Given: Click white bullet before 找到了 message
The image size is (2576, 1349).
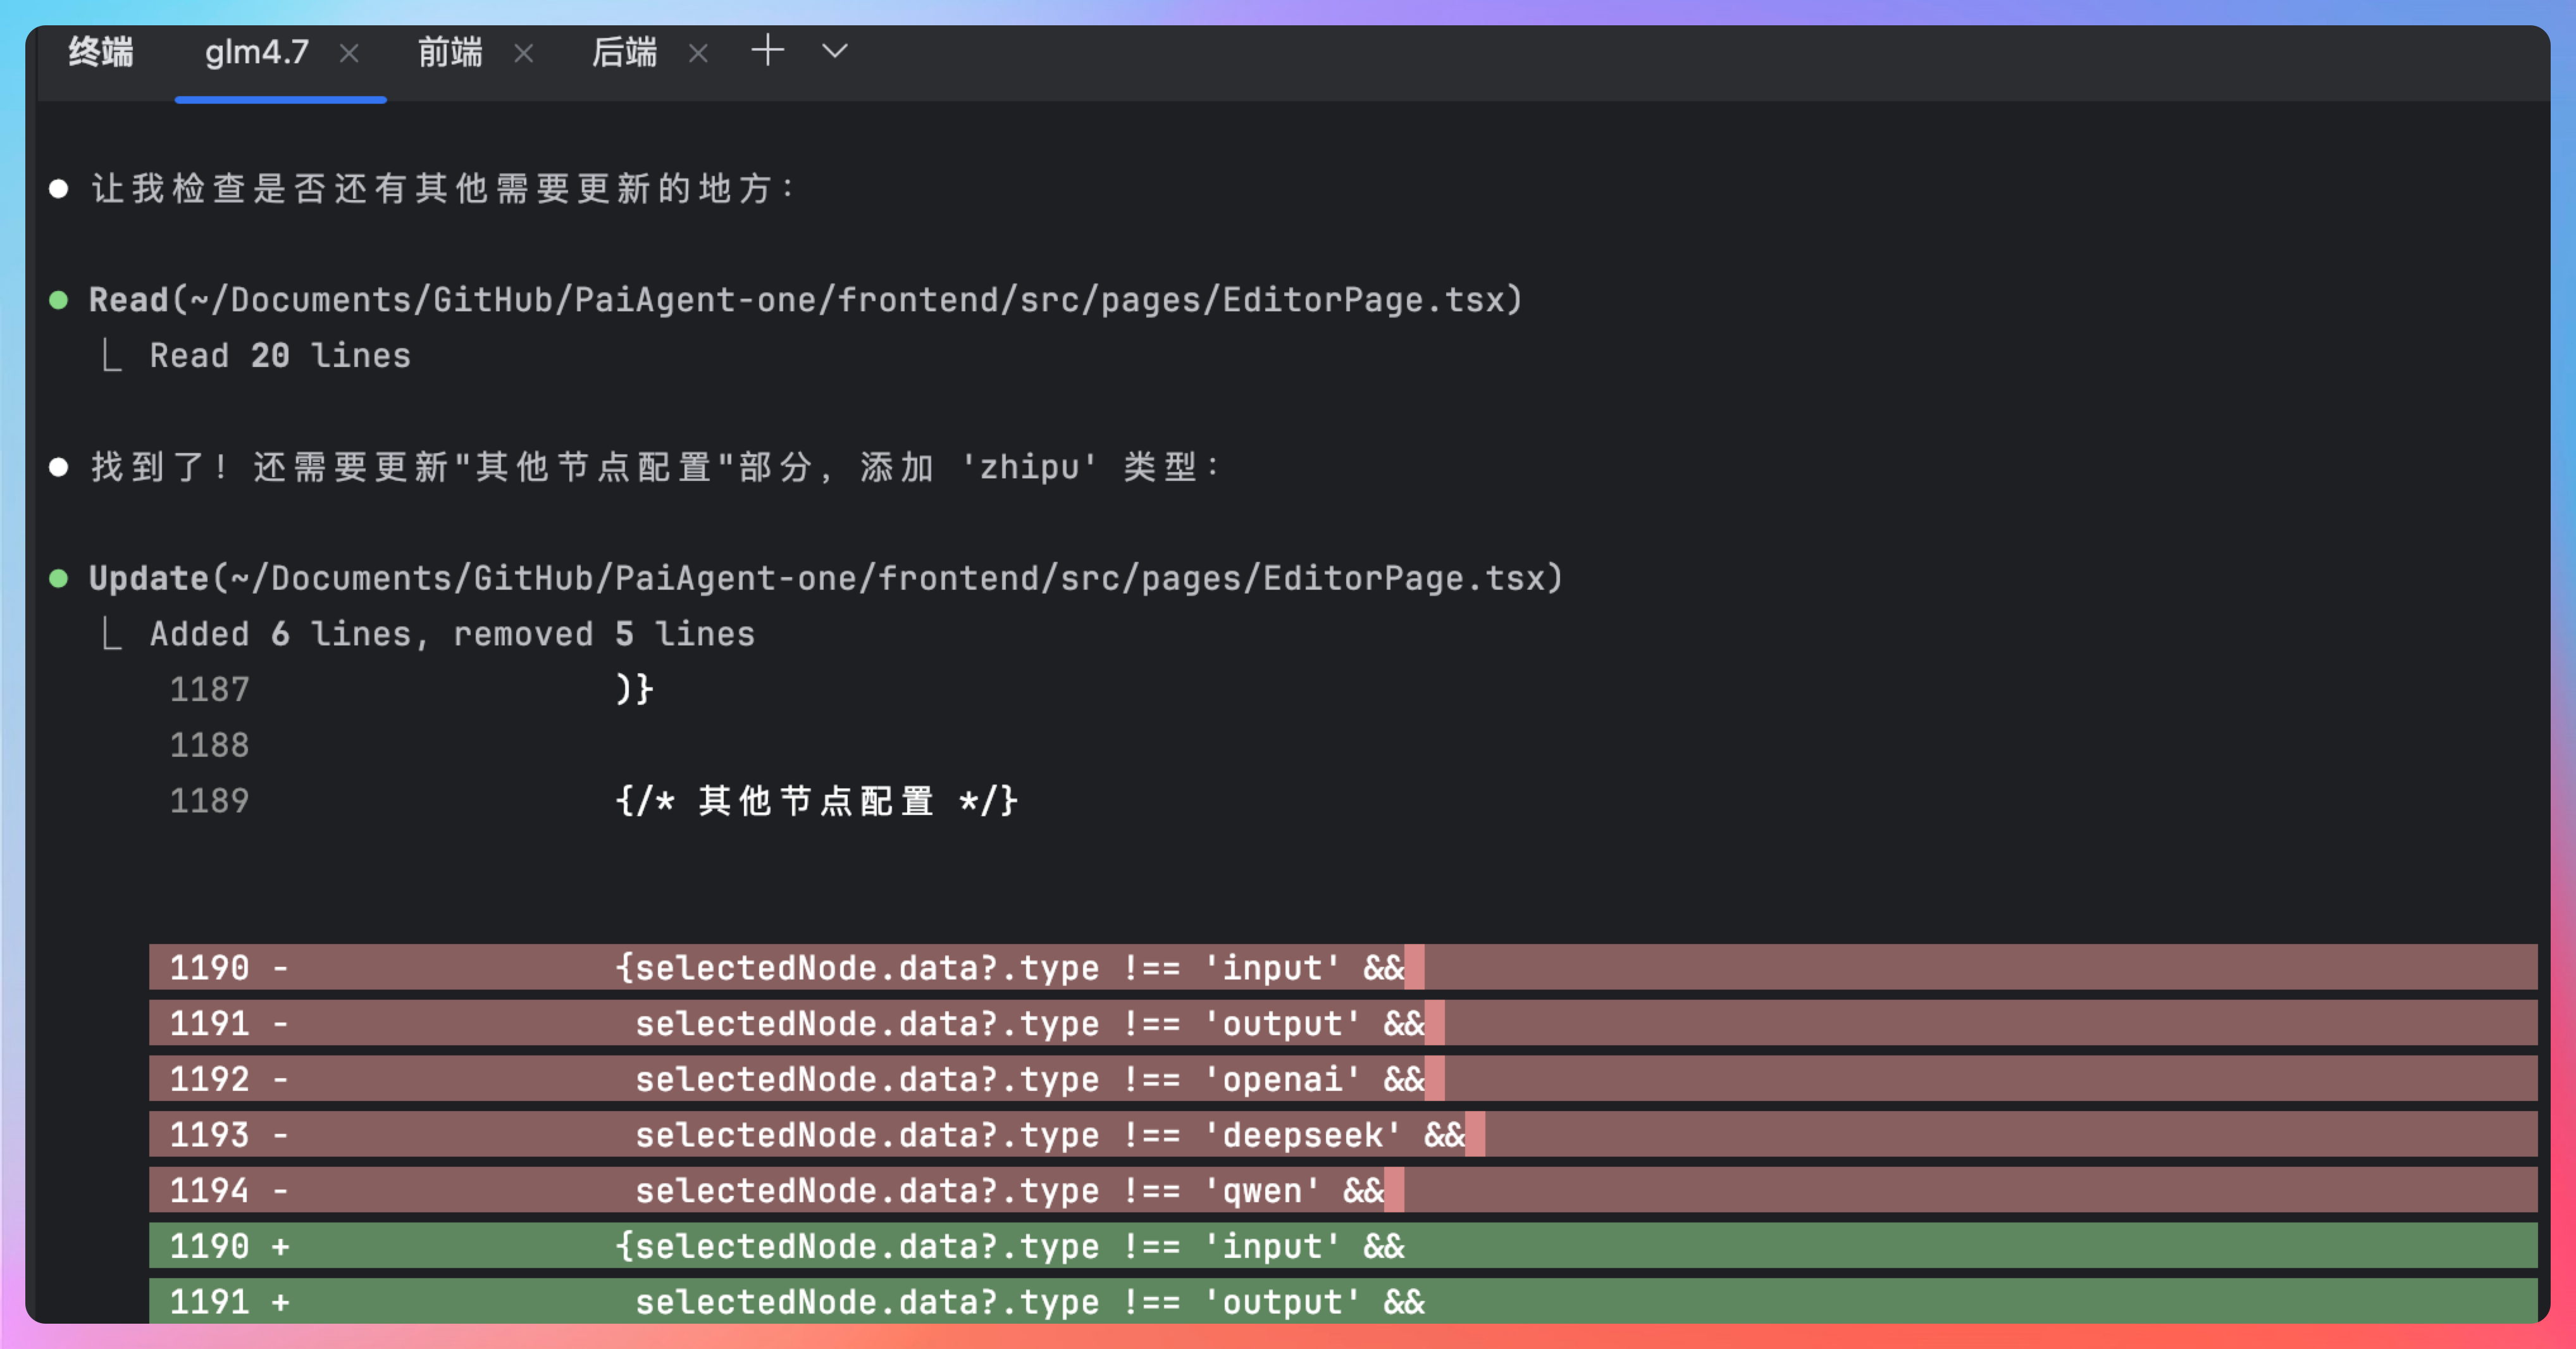Looking at the screenshot, I should pos(59,467).
